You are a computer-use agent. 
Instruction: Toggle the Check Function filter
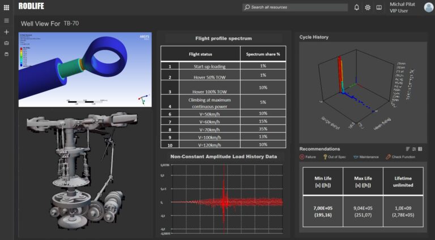tap(404, 156)
